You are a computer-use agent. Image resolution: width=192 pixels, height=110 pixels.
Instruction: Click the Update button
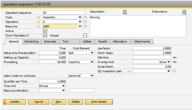15,102
